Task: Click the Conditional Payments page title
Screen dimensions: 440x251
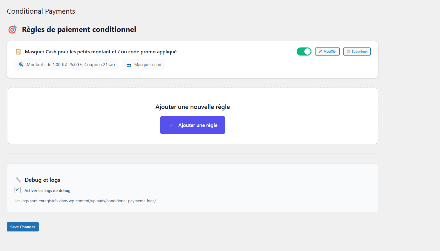Action: click(x=41, y=11)
